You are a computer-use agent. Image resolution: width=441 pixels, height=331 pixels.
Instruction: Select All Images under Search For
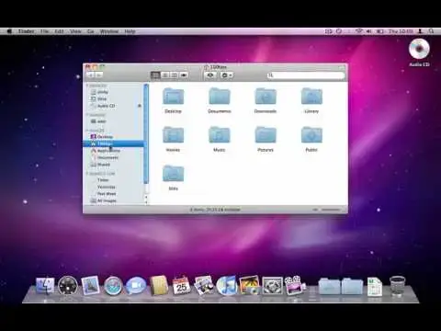113,200
